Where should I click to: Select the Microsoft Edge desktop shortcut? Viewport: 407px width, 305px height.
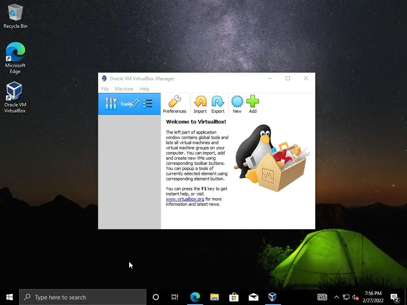pos(16,58)
